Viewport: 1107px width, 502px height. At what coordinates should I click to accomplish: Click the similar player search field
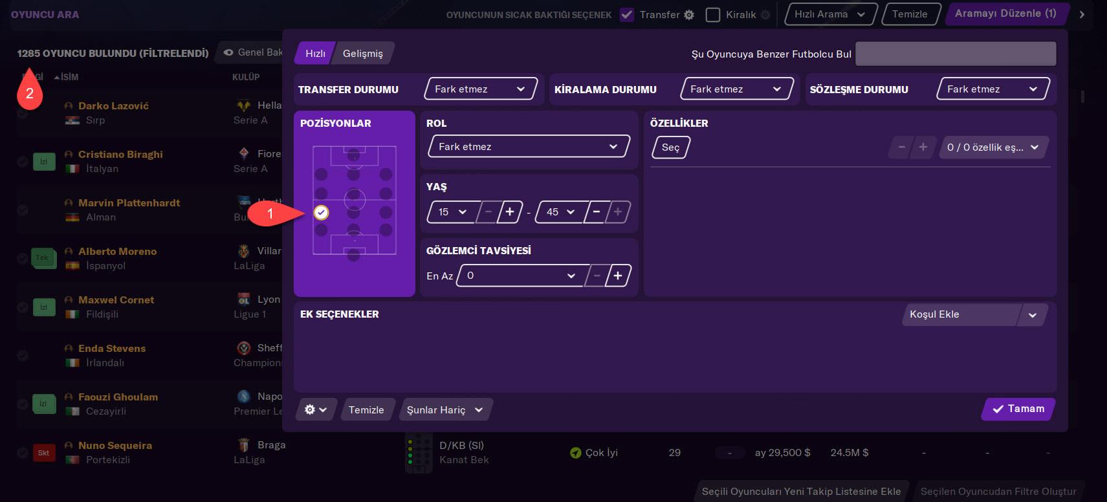point(955,54)
